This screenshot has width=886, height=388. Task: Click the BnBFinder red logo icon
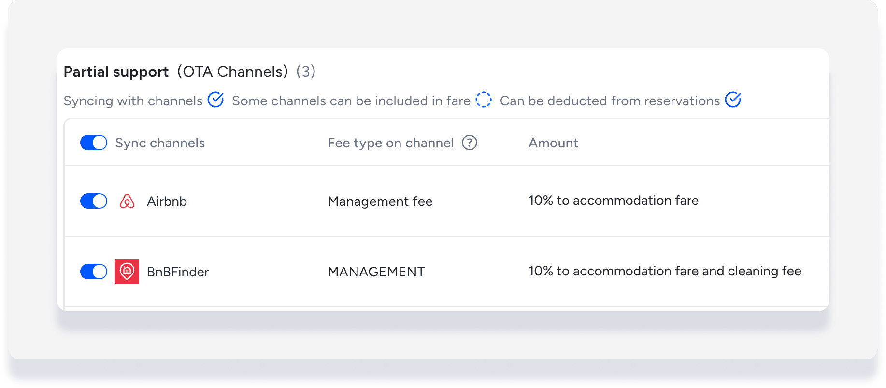click(127, 272)
